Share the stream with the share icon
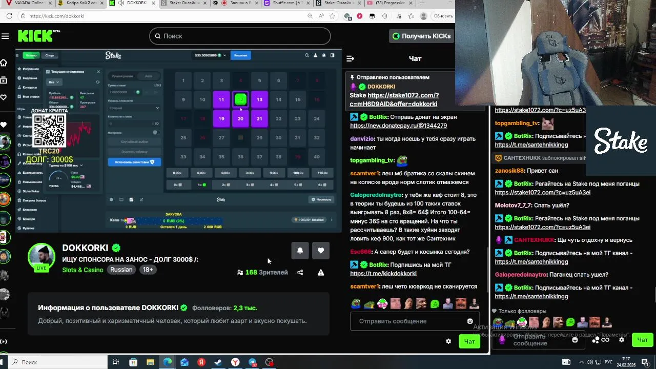Image resolution: width=656 pixels, height=369 pixels. coord(300,272)
